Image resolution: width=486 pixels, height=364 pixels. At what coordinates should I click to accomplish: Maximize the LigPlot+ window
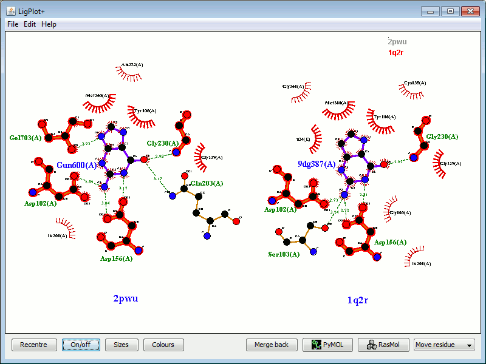point(450,11)
